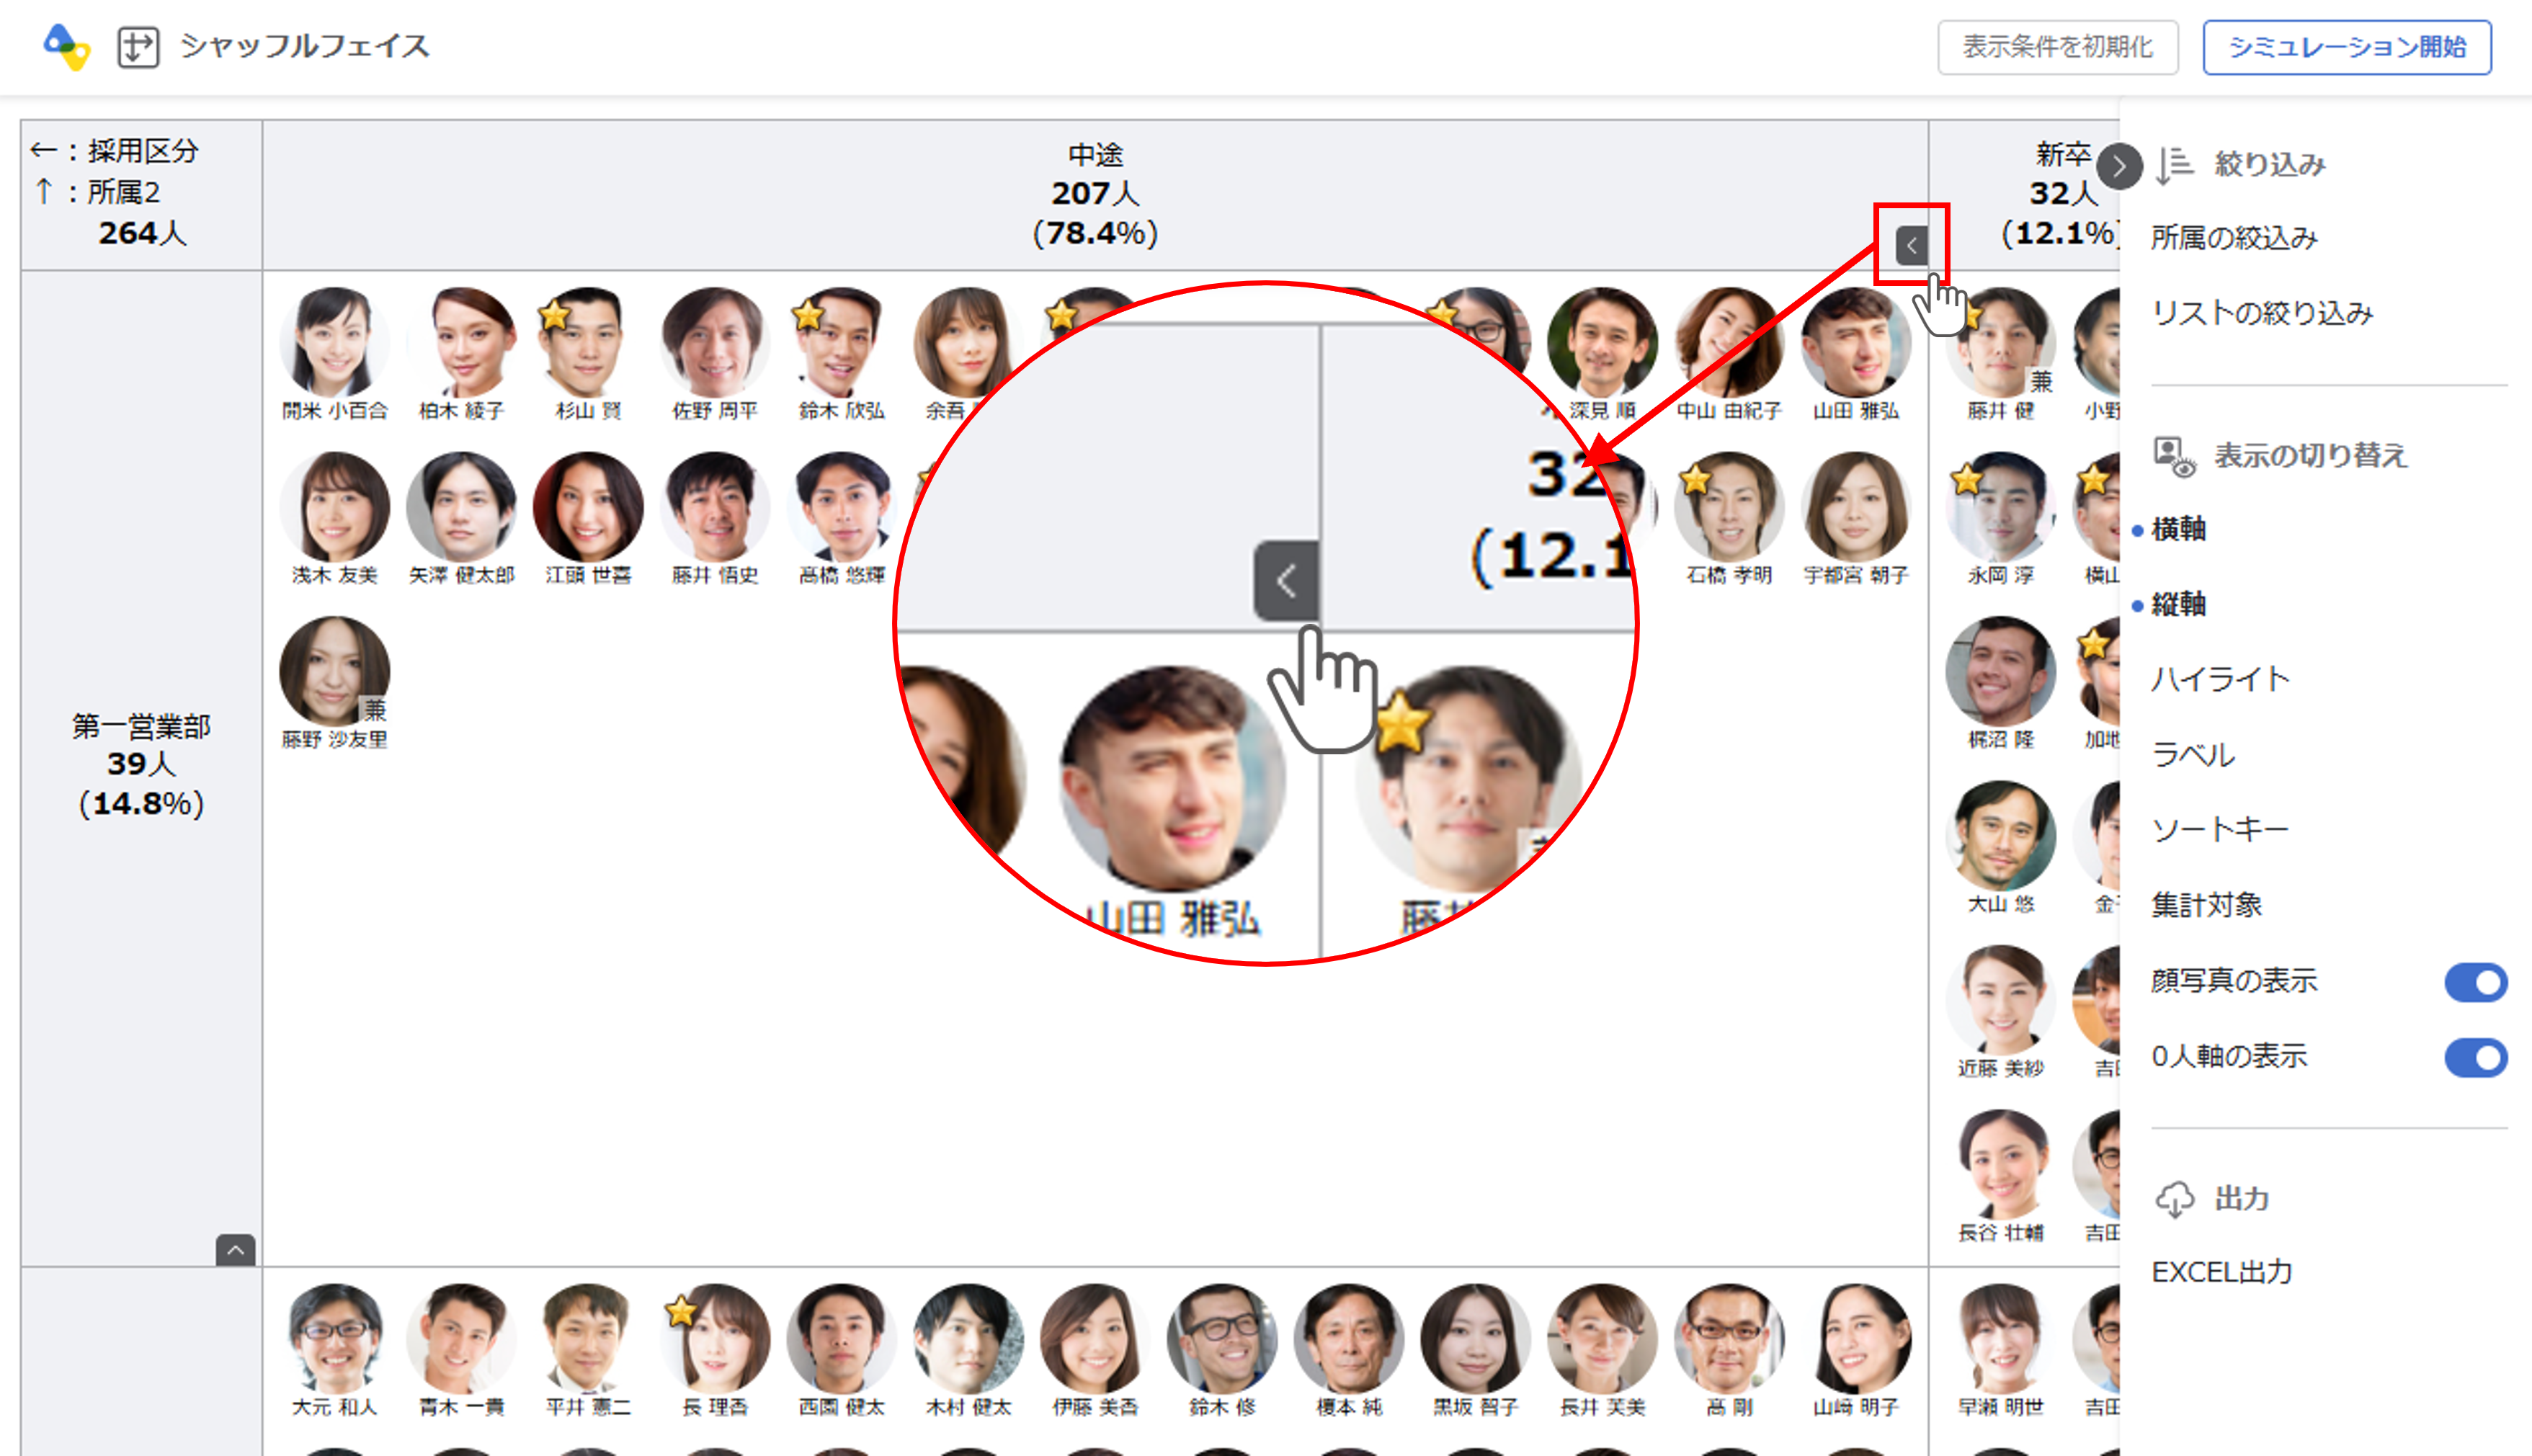Open the 横軸 setting
Image resolution: width=2532 pixels, height=1456 pixels.
point(2178,529)
